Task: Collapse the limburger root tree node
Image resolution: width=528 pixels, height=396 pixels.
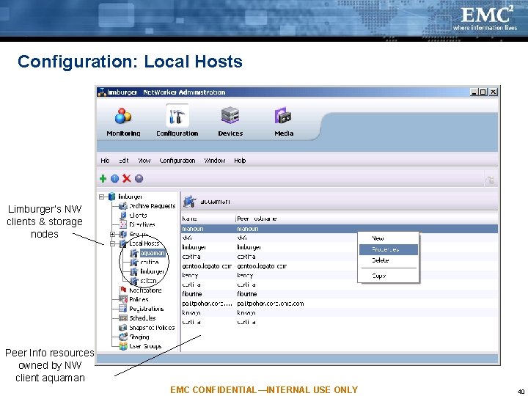Action: [102, 197]
